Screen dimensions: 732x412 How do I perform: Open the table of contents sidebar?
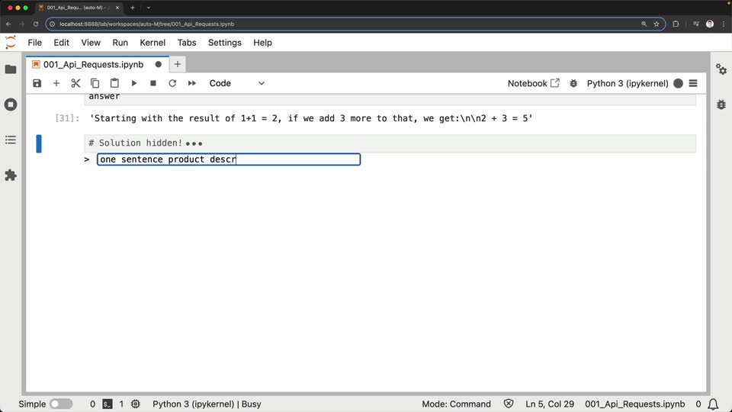click(x=10, y=140)
